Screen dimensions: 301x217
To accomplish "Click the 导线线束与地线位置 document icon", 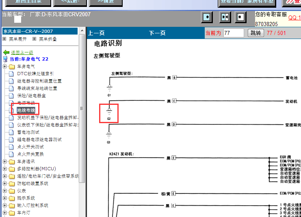I will pyautogui.click(x=11, y=89).
